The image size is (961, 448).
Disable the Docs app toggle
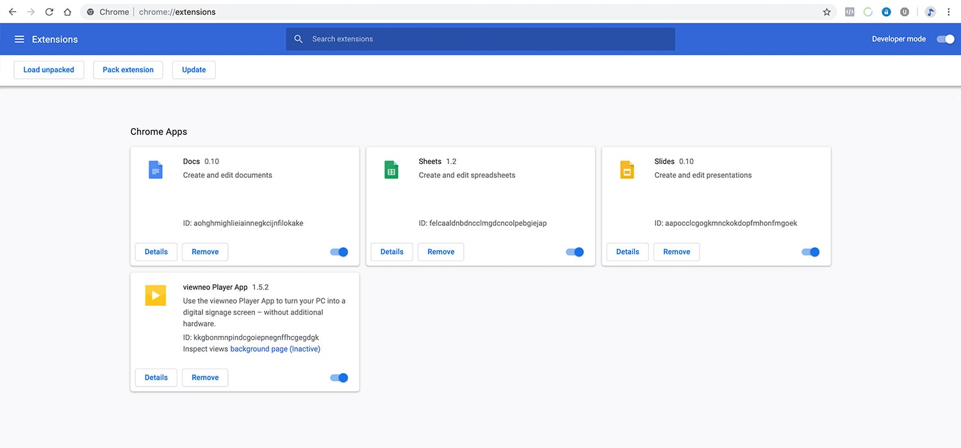[x=339, y=252]
